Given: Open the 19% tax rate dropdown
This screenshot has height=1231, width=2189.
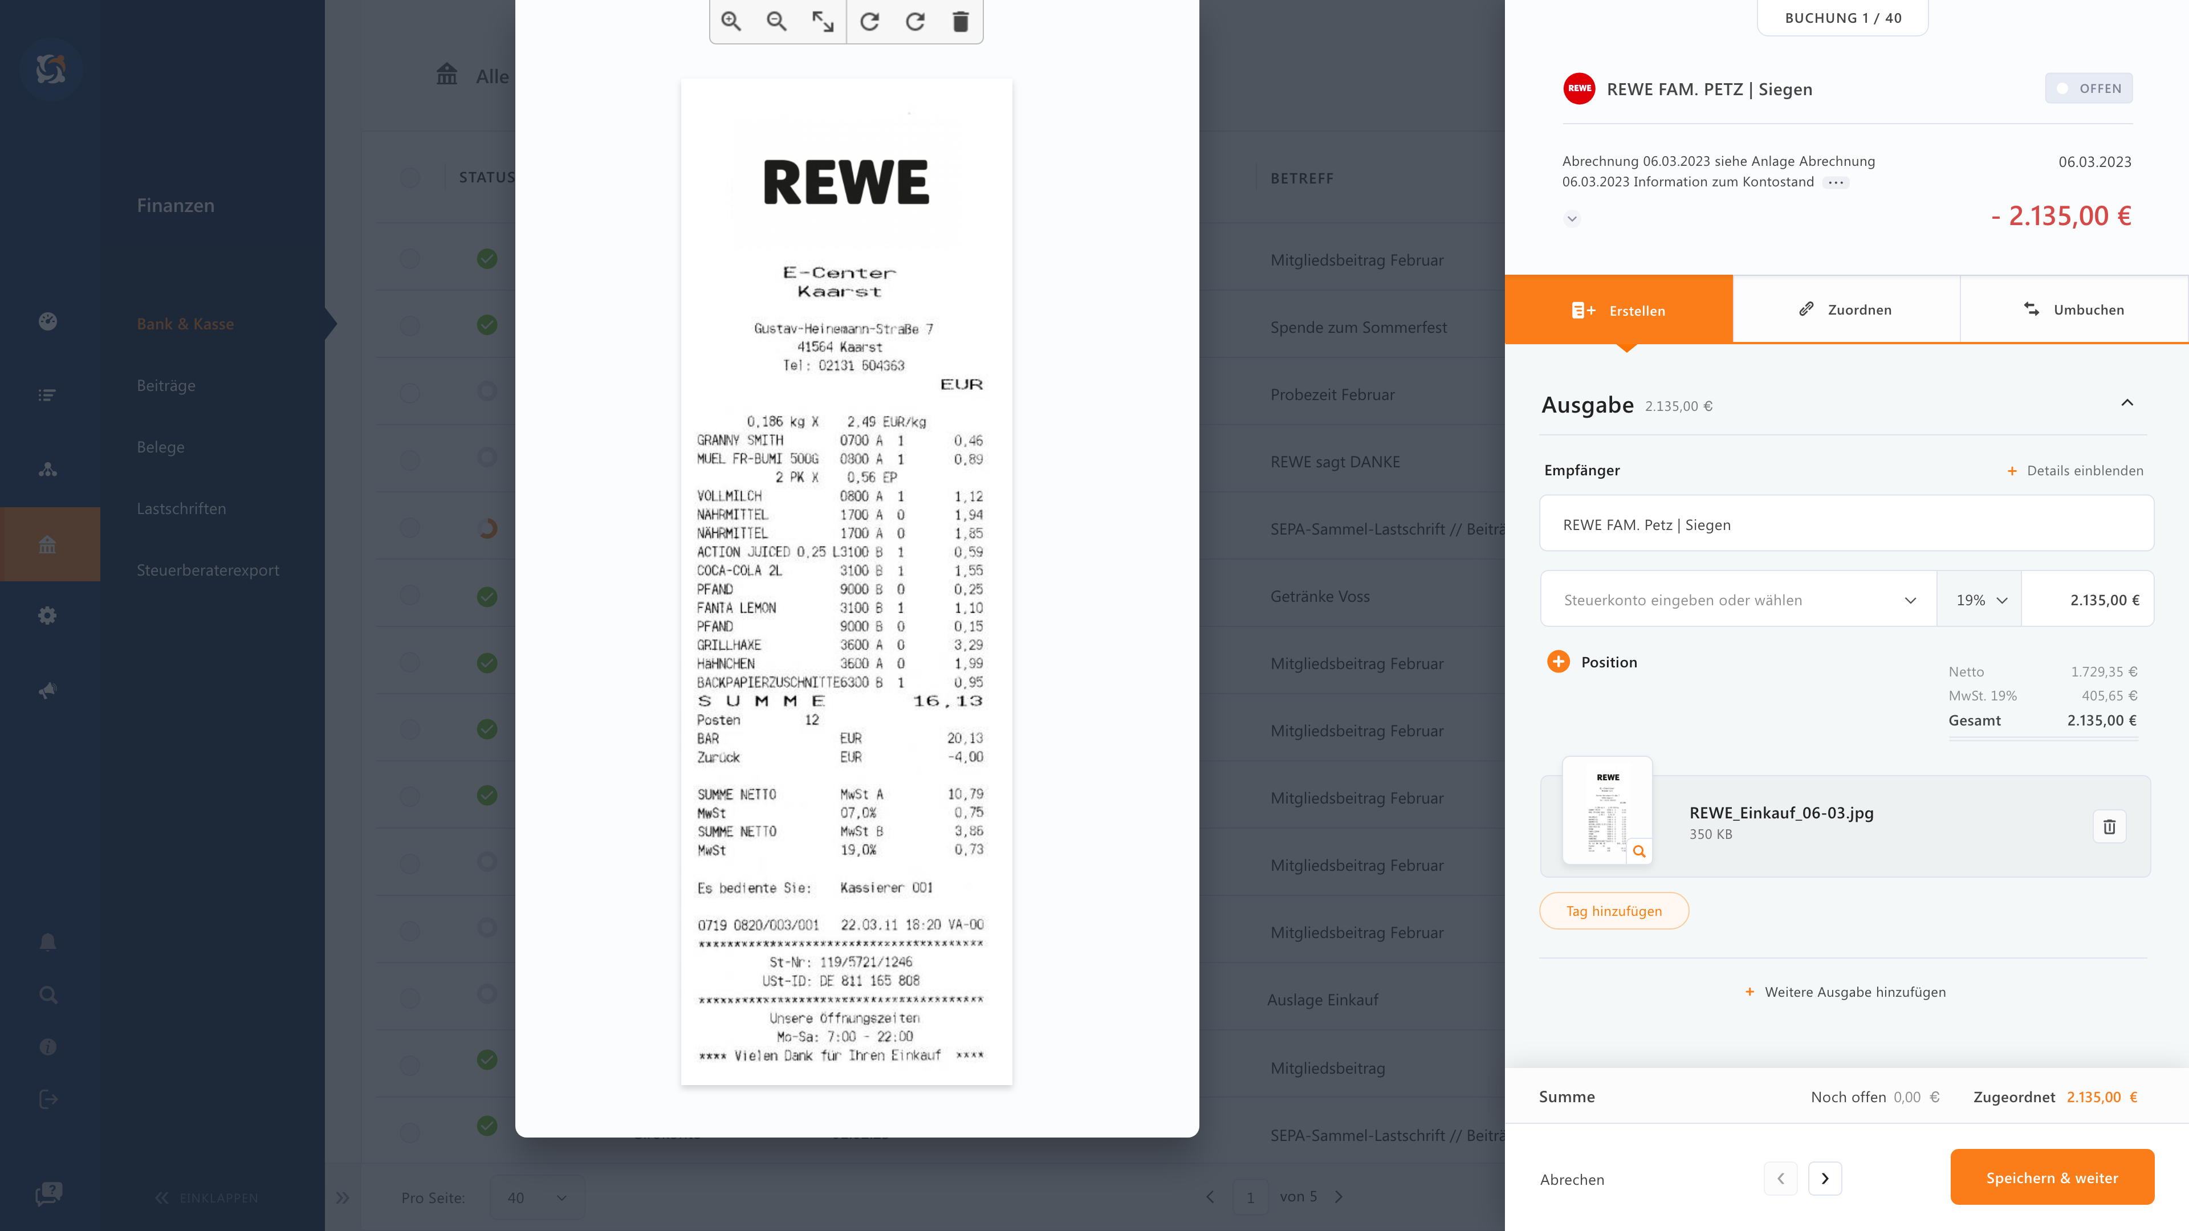Looking at the screenshot, I should coord(1979,600).
